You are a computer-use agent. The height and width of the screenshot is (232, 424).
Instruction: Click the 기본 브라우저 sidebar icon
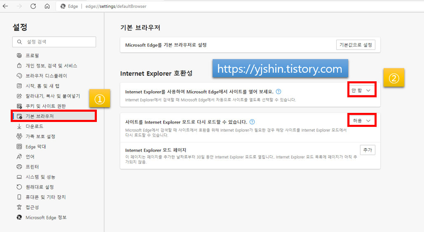click(19, 116)
